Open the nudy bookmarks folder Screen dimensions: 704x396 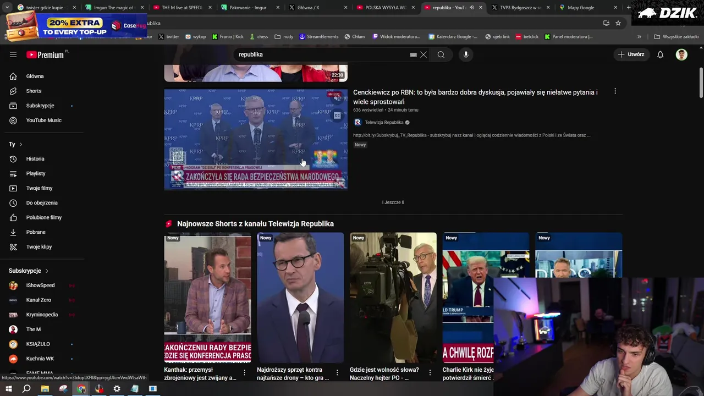pyautogui.click(x=284, y=37)
